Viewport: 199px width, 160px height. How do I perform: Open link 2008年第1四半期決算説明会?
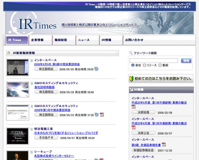click(52, 110)
